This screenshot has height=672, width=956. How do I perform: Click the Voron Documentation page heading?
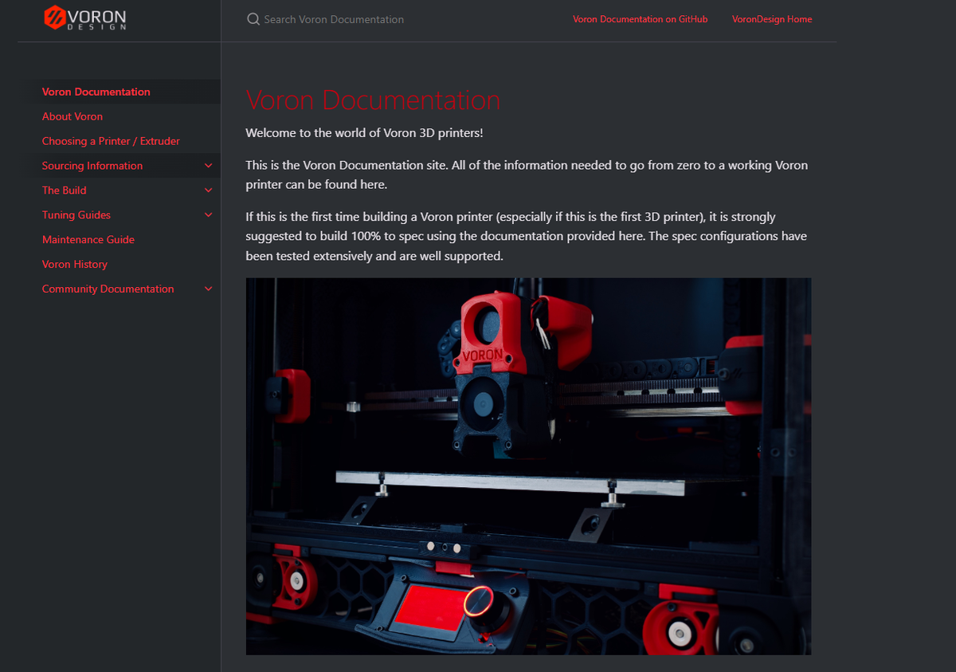(x=373, y=100)
